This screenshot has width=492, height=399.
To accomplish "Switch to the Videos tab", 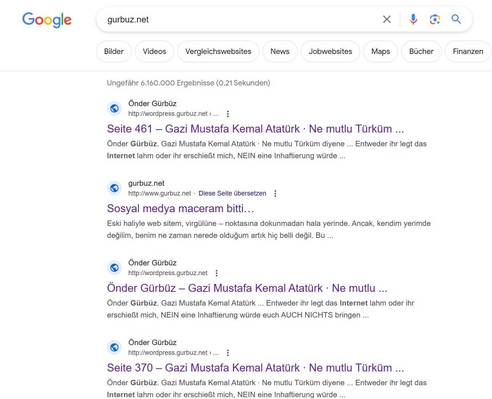I will coord(154,51).
